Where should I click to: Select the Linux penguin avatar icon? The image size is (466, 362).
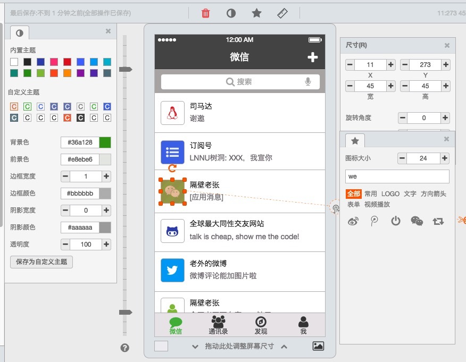click(x=172, y=113)
